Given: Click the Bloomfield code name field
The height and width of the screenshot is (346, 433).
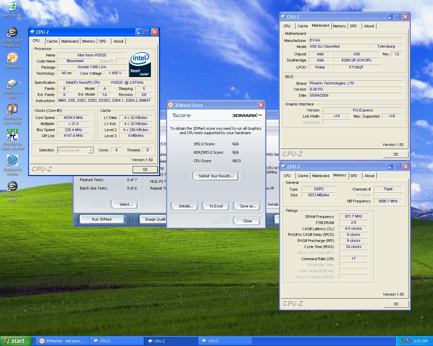Looking at the screenshot, I should click(75, 61).
